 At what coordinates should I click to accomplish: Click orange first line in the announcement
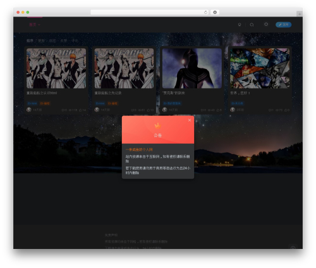(x=139, y=150)
